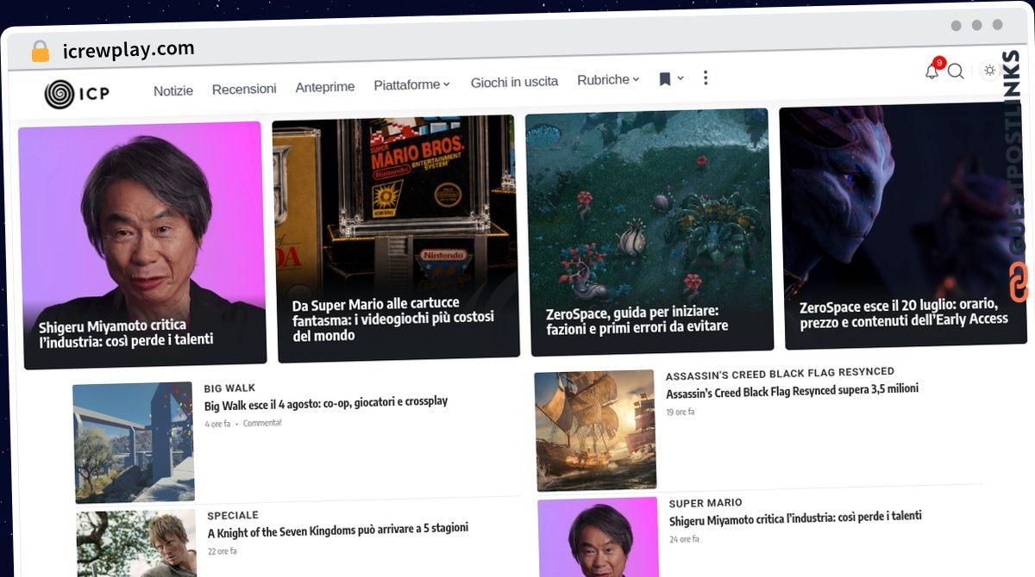The width and height of the screenshot is (1035, 577).
Task: Click the Big Walk article thumbnail
Action: pyautogui.click(x=134, y=443)
